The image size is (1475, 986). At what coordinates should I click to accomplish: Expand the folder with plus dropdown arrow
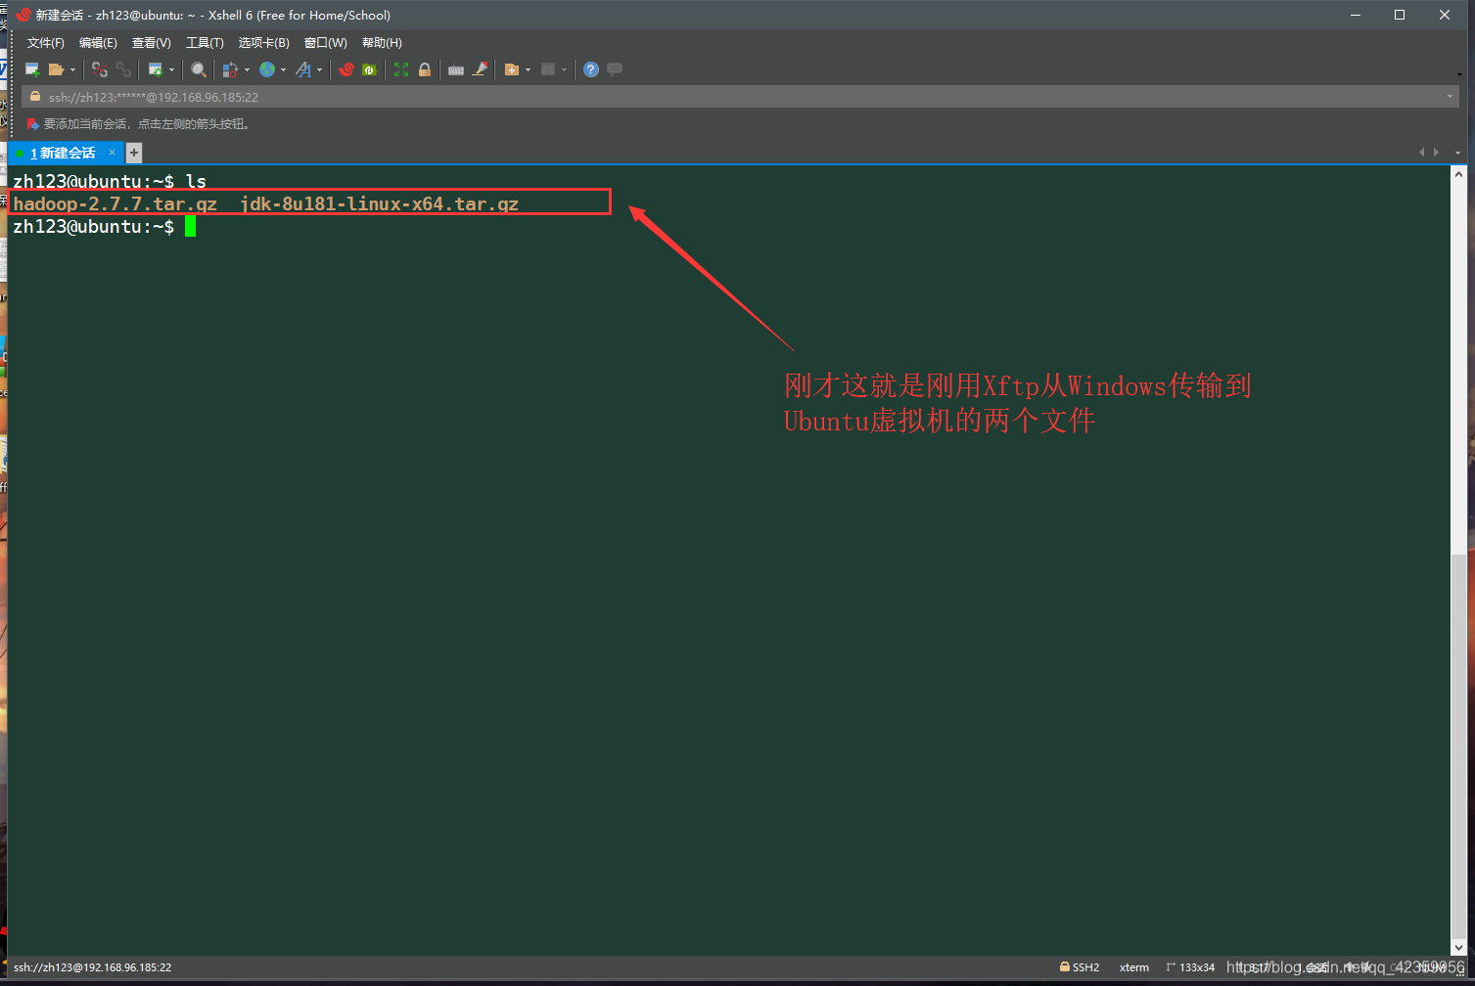click(x=528, y=69)
